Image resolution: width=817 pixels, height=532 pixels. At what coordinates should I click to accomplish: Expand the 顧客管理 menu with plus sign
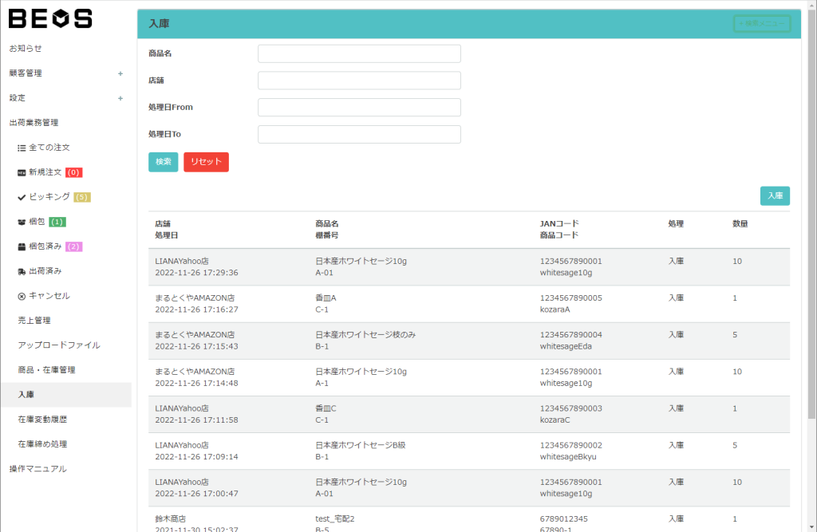[x=120, y=73]
